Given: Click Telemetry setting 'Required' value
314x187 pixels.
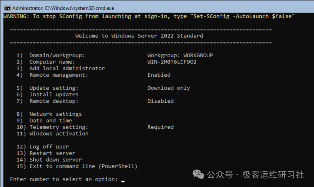Looking at the screenshot, I should click(160, 127).
